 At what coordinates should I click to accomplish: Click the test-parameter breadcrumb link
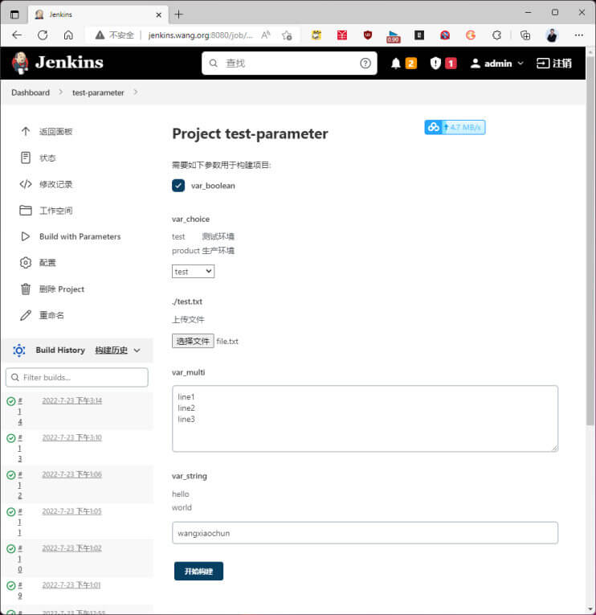coord(98,92)
